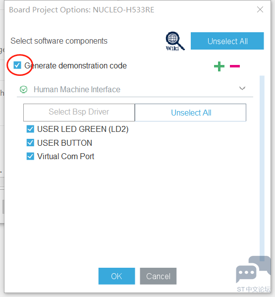Click the Human Machine Interface green check icon

coord(24,89)
